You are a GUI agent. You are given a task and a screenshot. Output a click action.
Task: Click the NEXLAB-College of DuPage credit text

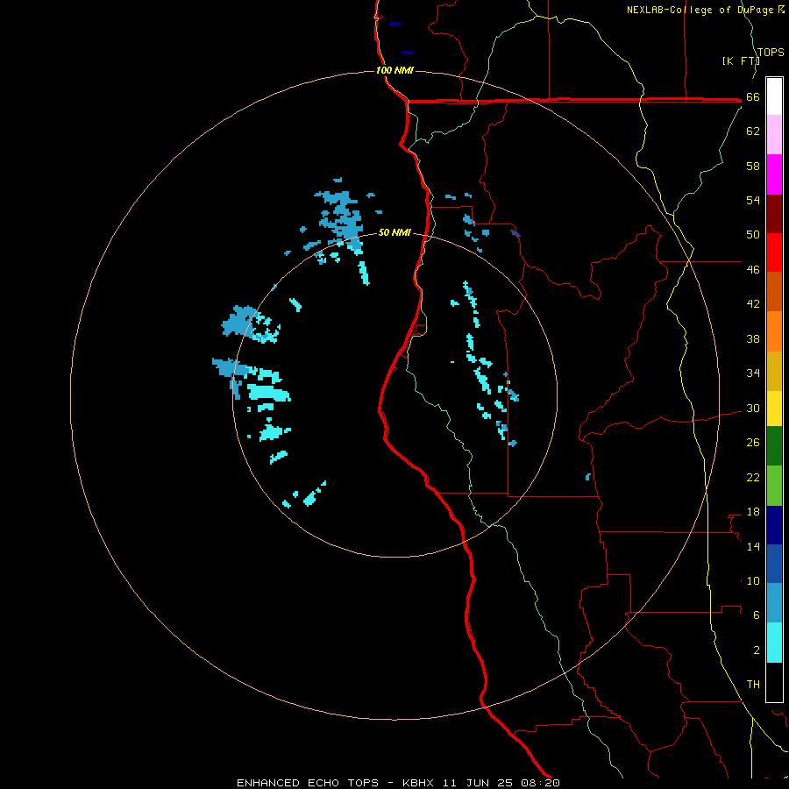(706, 10)
